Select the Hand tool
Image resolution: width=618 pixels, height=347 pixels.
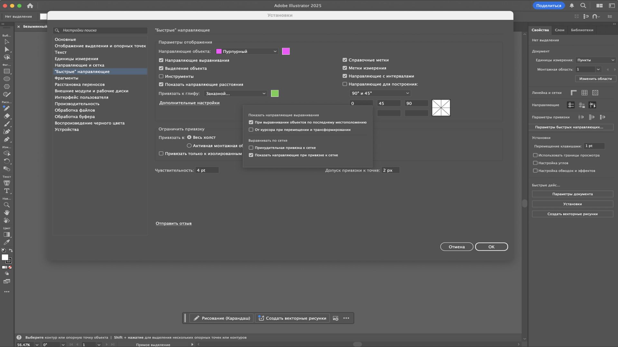6,213
